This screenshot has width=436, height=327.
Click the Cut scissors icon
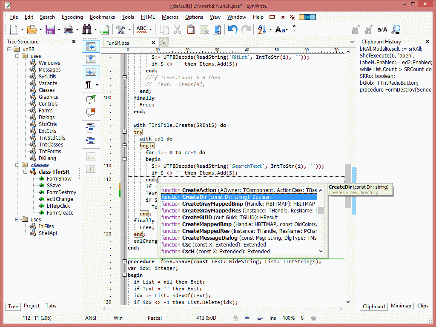[178, 29]
